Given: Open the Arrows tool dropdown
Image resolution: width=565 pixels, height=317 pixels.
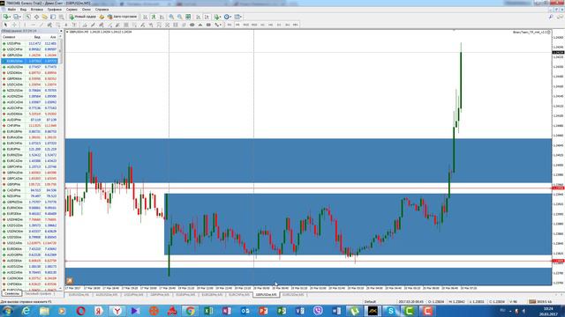Looking at the screenshot, I should (218, 25).
